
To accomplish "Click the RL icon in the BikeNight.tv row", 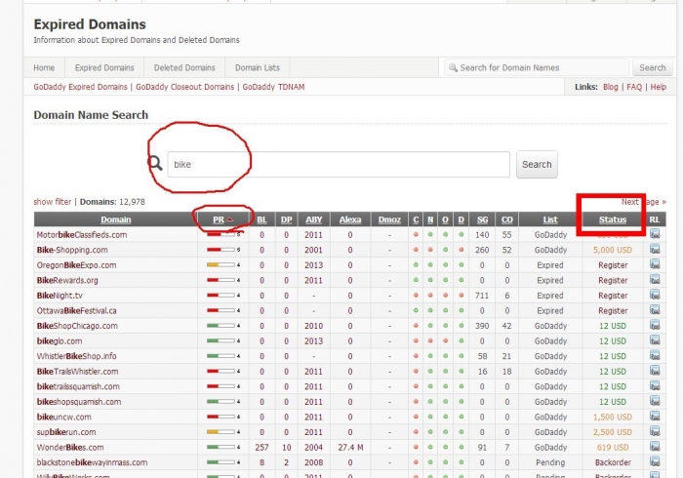I will [x=655, y=296].
